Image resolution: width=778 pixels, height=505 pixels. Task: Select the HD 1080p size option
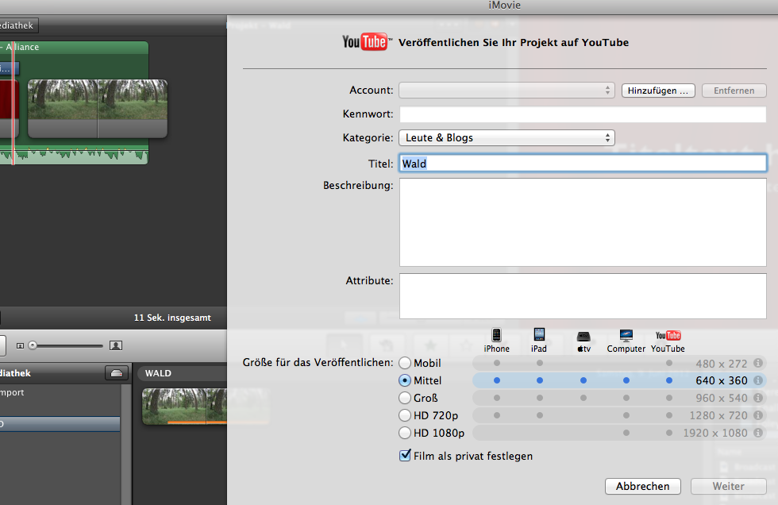tap(405, 433)
